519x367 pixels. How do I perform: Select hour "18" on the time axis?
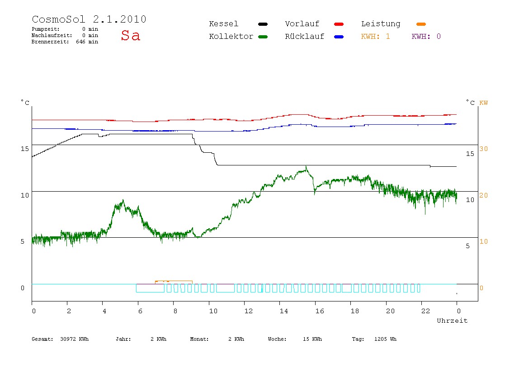[x=355, y=311]
